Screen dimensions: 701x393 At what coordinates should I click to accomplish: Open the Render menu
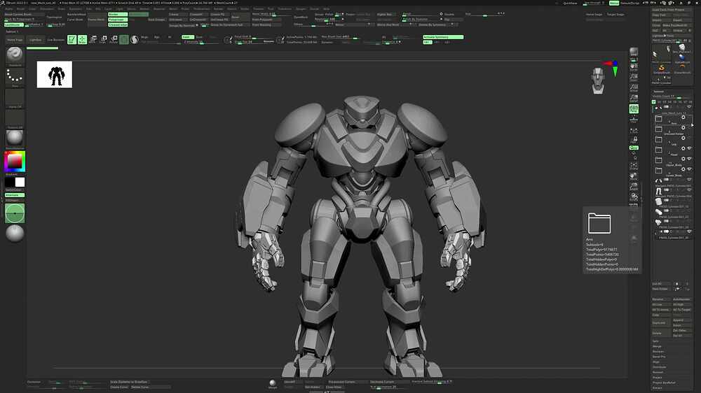(x=218, y=9)
